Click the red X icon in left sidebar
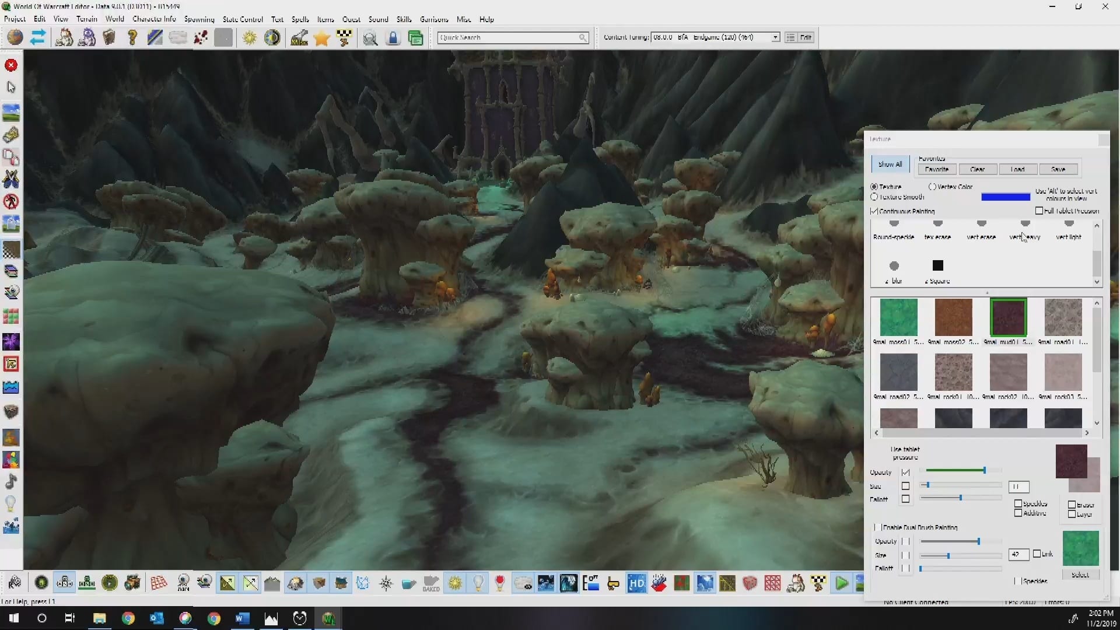Image resolution: width=1120 pixels, height=630 pixels. [11, 65]
